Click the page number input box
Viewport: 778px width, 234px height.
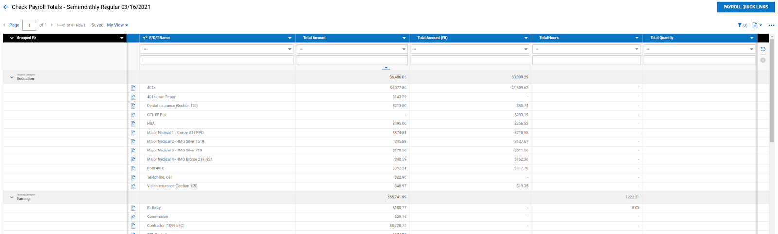[29, 25]
